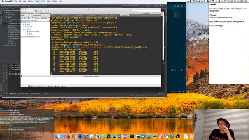This screenshot has width=249, height=140.
Task: Click 'twitter: @dmfigol' text in Agenda note
Action: (216, 26)
